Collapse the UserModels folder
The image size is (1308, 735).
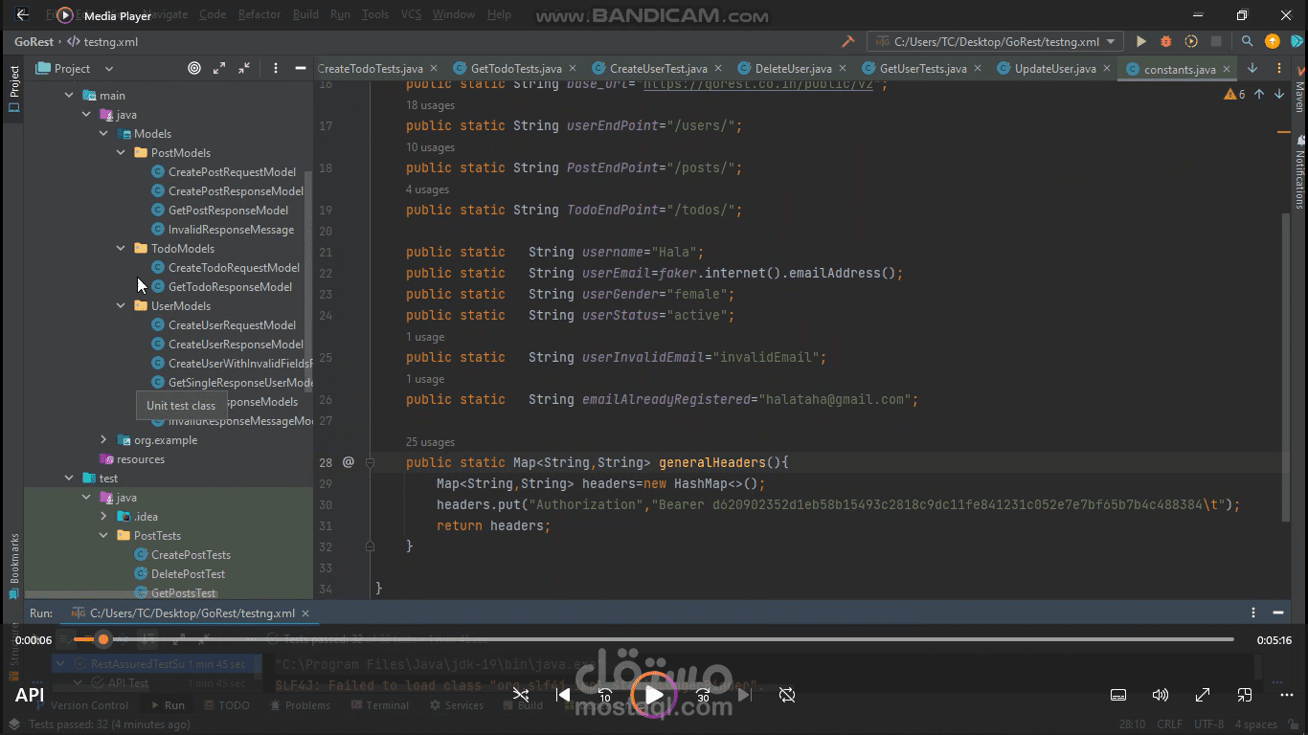tap(121, 306)
